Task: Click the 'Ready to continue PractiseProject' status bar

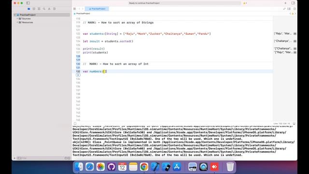Action: [x=184, y=3]
